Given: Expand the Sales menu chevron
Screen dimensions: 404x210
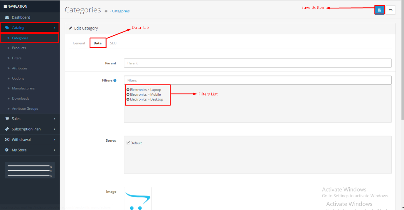Looking at the screenshot, I should [54, 119].
